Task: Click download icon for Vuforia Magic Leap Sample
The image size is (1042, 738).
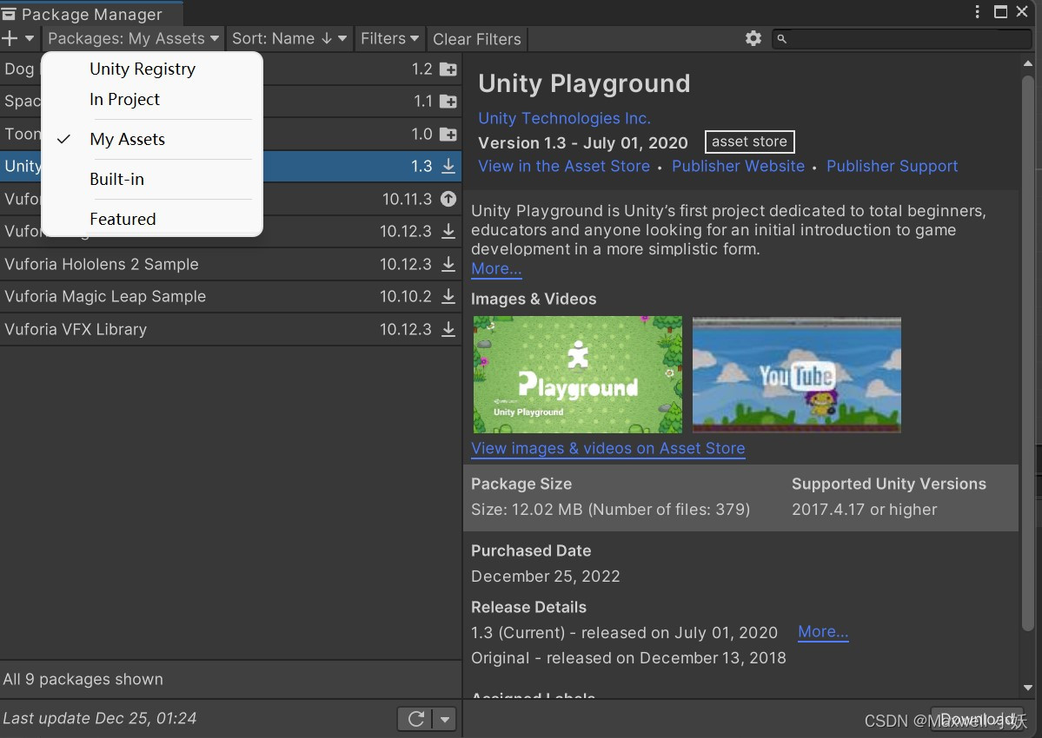Action: pyautogui.click(x=448, y=296)
